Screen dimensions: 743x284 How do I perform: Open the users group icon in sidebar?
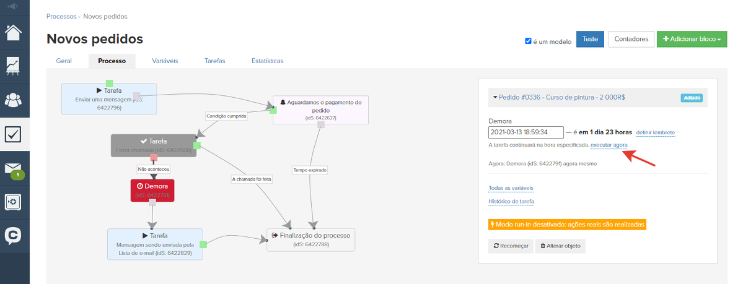(x=14, y=100)
